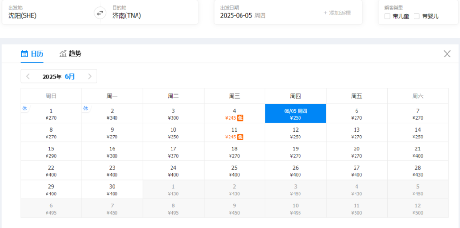
Task: Click the 低 badge on June 4
Action: click(x=241, y=118)
